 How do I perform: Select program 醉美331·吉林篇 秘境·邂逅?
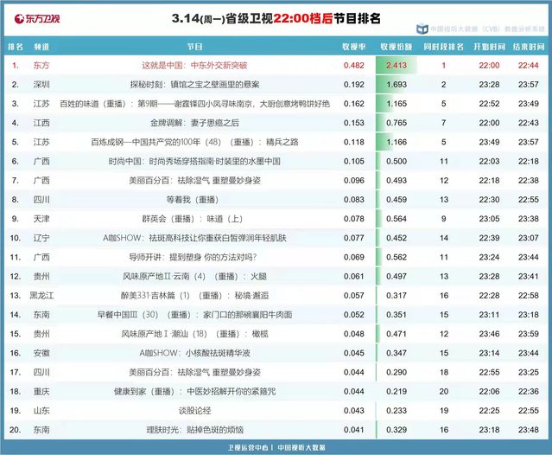(194, 295)
